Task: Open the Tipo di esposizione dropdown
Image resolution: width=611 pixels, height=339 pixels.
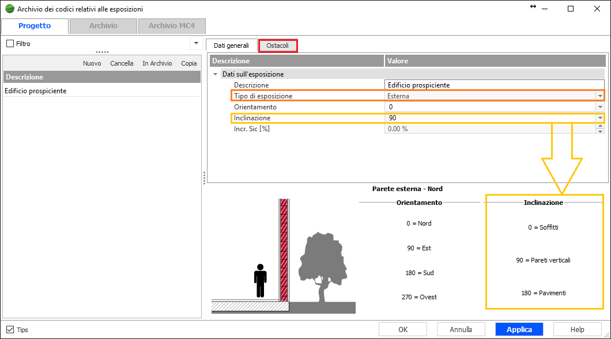Action: pyautogui.click(x=599, y=96)
